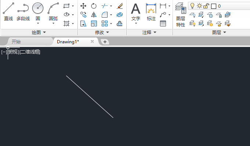This screenshot has height=146, width=250.
Task: Open the 图层特性 layer properties manager
Action: (x=181, y=15)
